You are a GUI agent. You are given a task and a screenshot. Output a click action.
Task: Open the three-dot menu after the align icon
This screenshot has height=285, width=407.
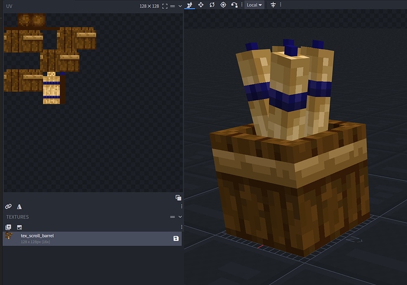[x=281, y=5]
